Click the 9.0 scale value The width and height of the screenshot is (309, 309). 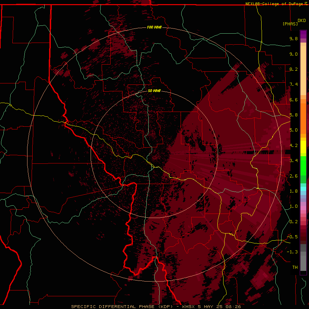point(294,54)
